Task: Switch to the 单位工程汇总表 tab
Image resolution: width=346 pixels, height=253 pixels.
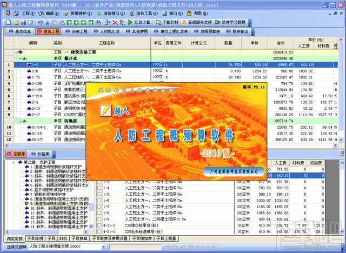Action: 171,31
